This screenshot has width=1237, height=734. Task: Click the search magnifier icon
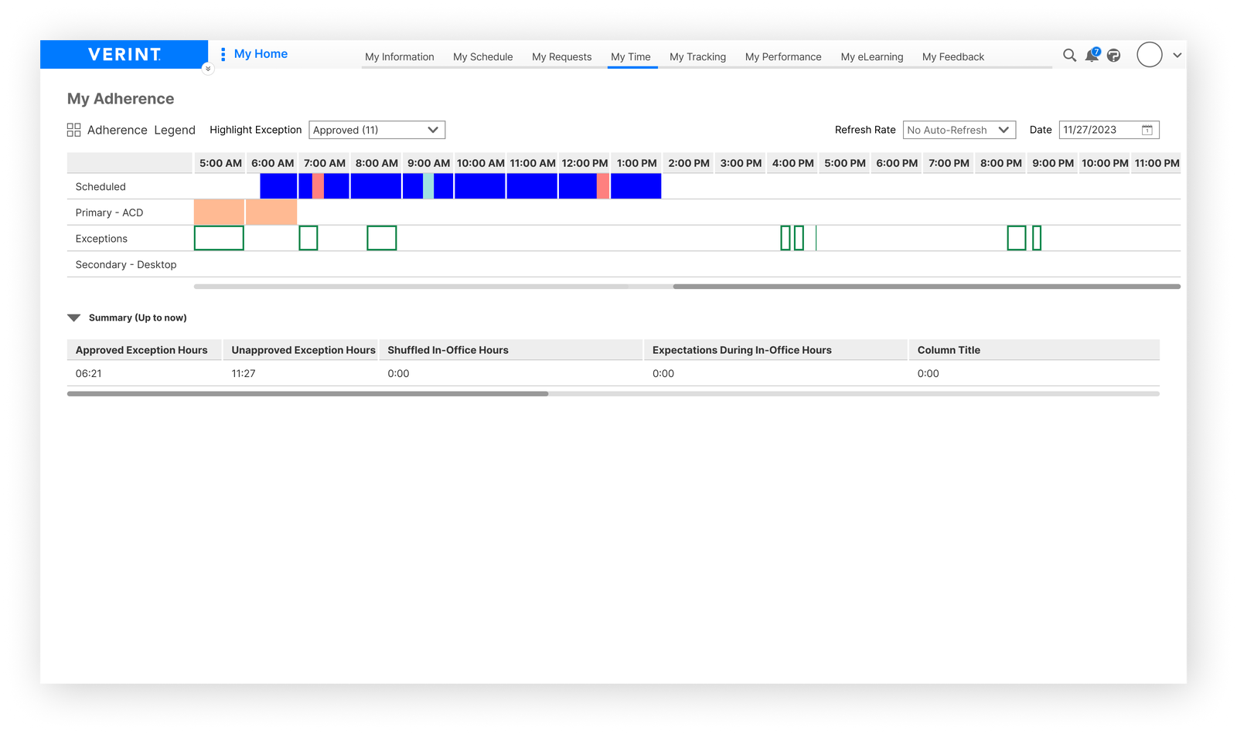[1069, 56]
